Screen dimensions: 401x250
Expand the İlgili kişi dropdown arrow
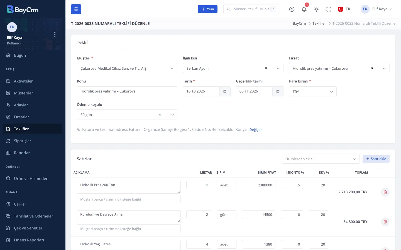(278, 68)
